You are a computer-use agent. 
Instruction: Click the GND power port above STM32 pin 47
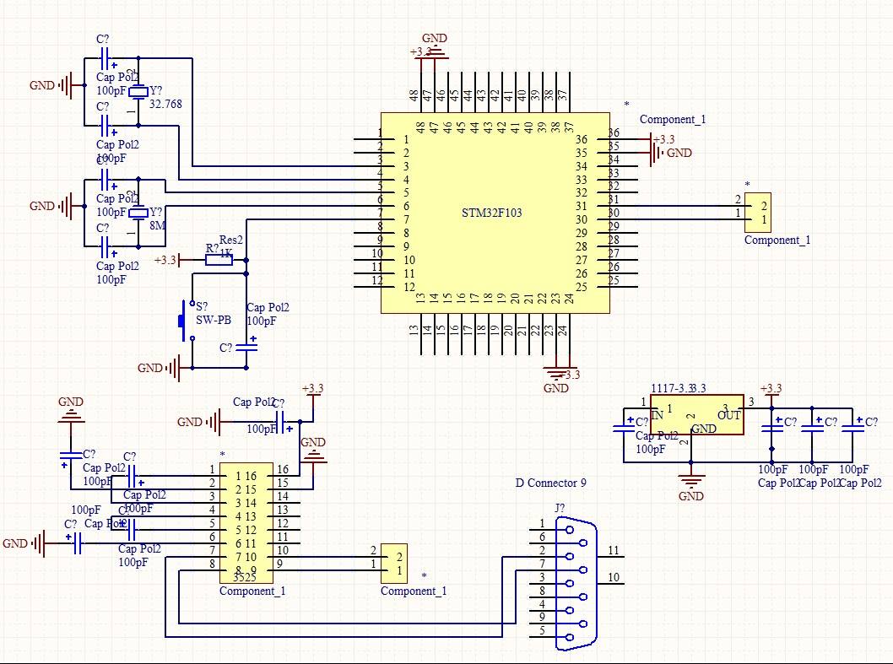click(x=435, y=46)
